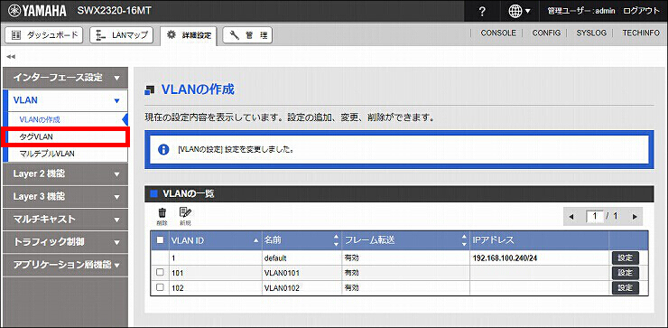Open the 管理 tab

[247, 35]
